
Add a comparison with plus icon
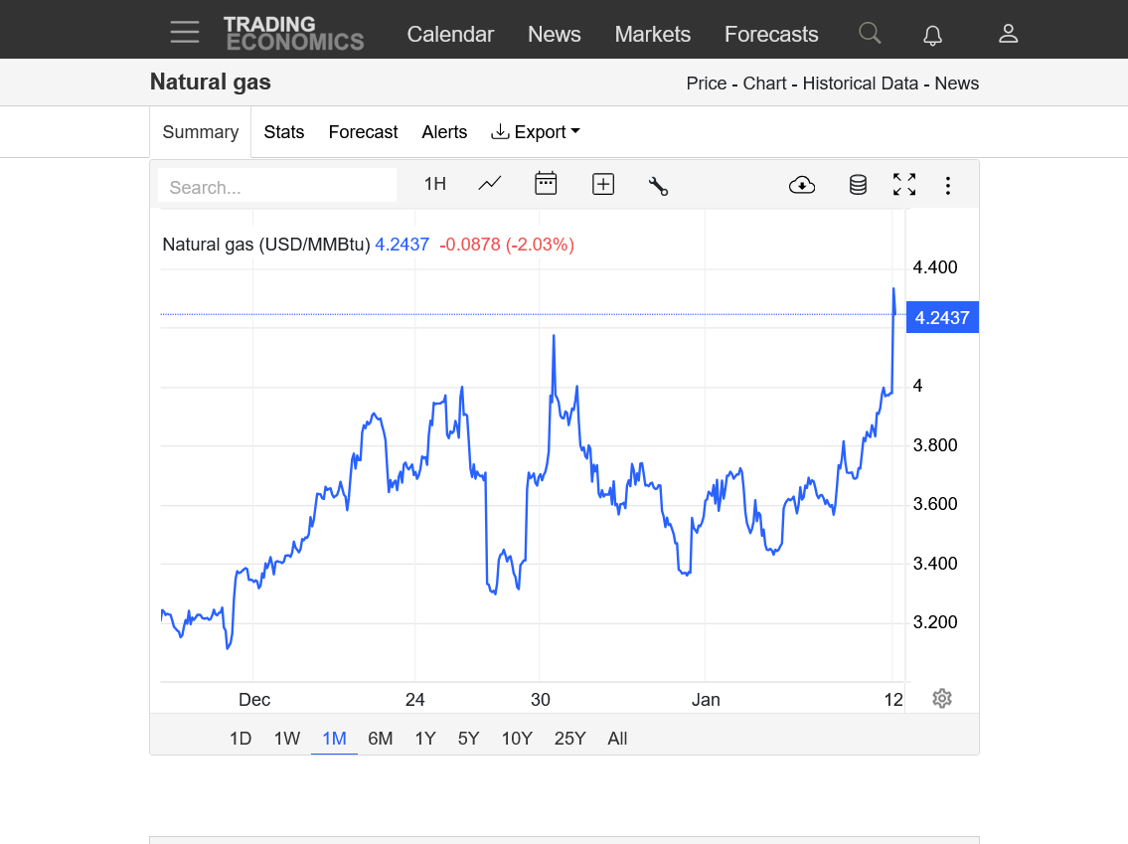[603, 184]
